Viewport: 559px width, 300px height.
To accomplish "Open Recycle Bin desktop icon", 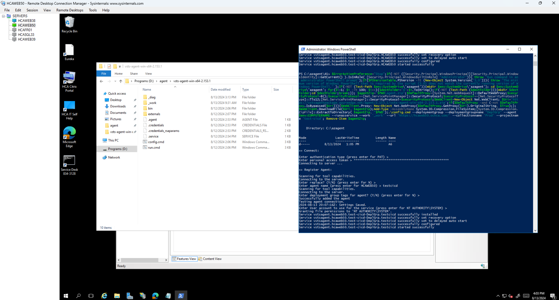I will pos(69,25).
